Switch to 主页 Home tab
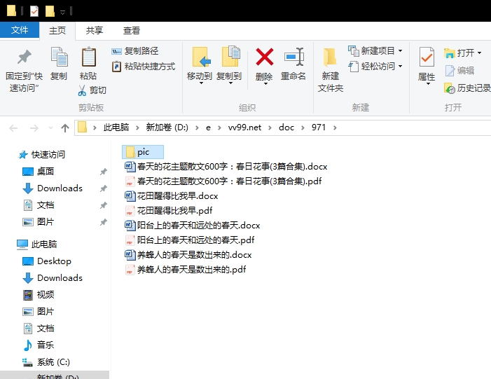Screen dimensions: 491x379 [x=57, y=30]
